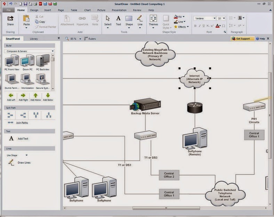Click the Cut scissors command
This screenshot has height=217, width=274.
(40, 17)
